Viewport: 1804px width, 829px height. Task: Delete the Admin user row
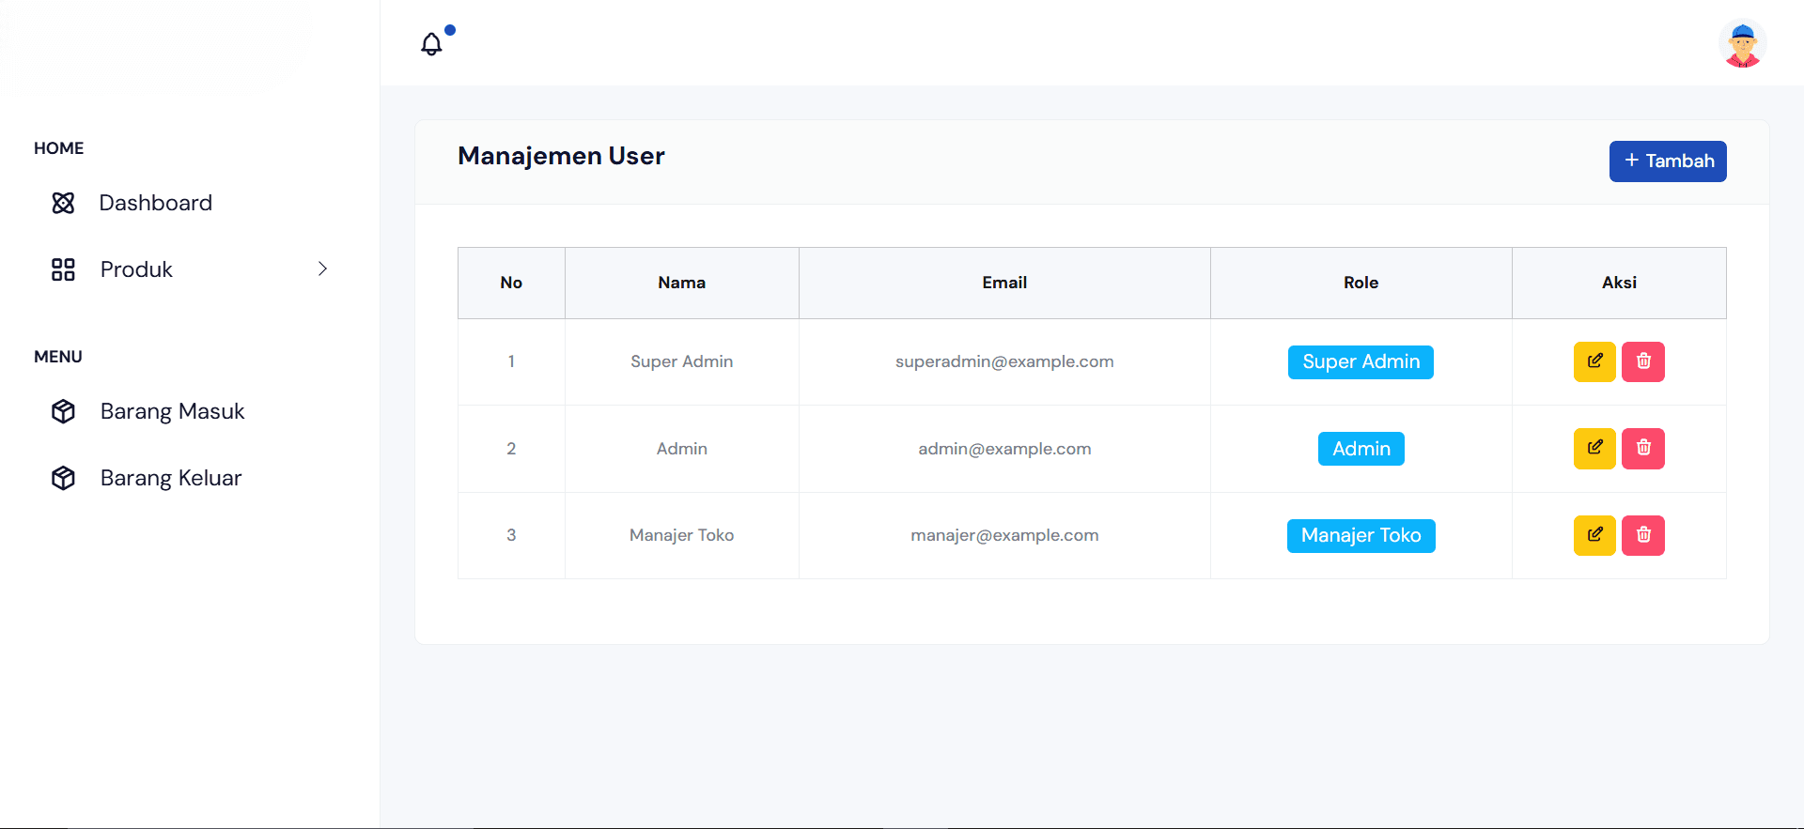1643,448
